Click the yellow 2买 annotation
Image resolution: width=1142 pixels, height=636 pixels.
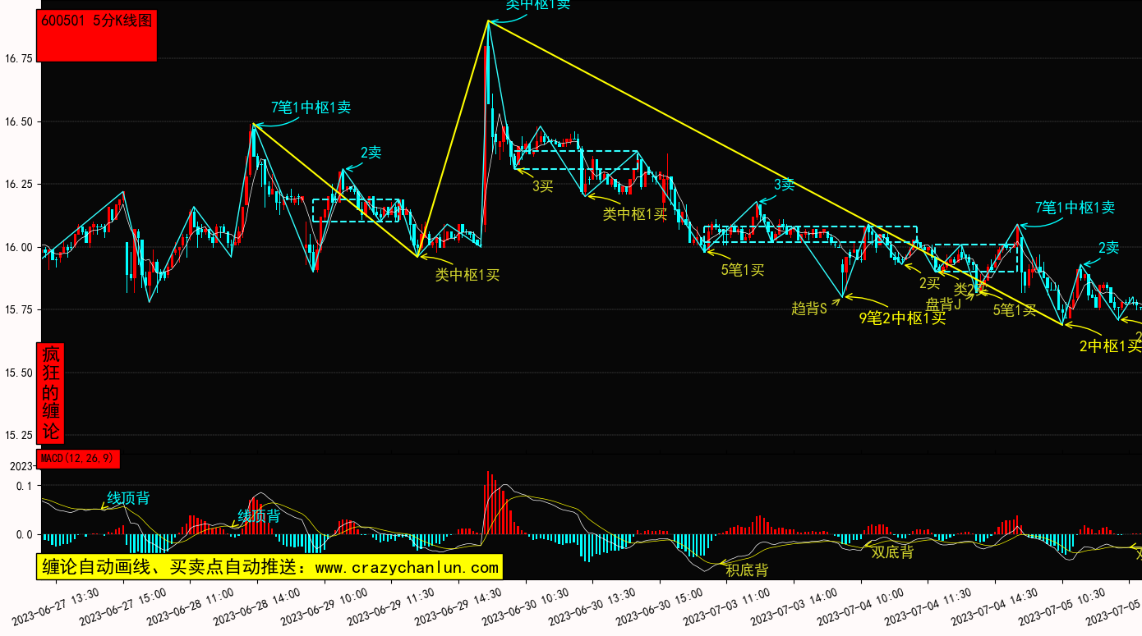click(929, 284)
